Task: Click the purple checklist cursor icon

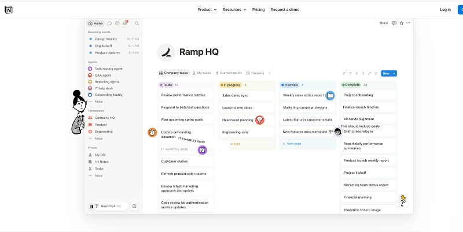Action: tap(202, 150)
